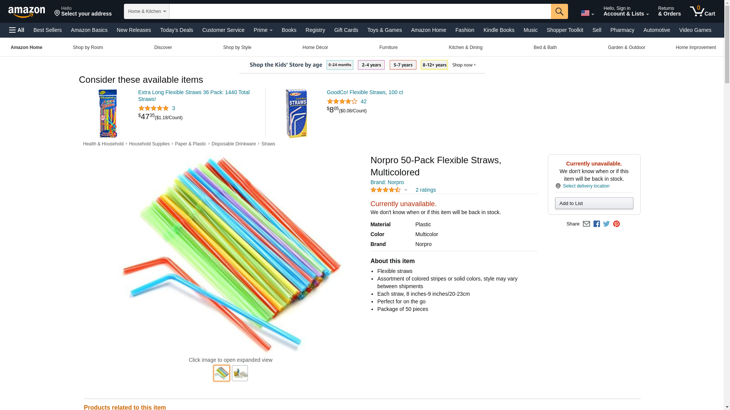
Task: Click Select delivery location link
Action: coord(586,186)
